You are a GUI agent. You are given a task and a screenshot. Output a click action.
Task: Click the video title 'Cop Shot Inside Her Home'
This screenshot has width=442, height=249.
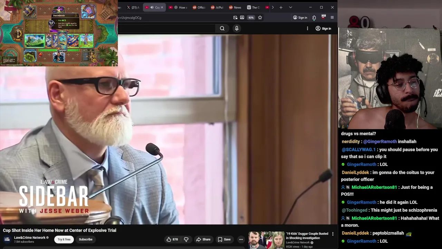pos(60,230)
